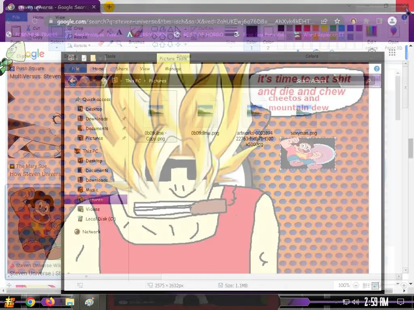Select Desktop under Quick access
The image size is (414, 310).
pos(90,109)
